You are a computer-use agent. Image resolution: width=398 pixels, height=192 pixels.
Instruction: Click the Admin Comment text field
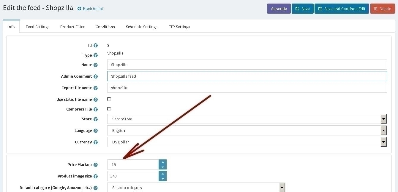click(x=247, y=76)
